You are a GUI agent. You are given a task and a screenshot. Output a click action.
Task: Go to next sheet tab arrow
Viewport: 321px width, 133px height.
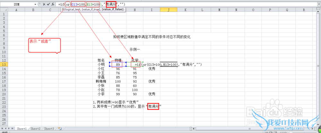[9, 129]
